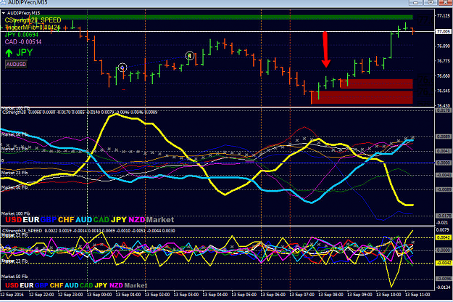Select the green JPY 0.00694 value

coord(21,35)
